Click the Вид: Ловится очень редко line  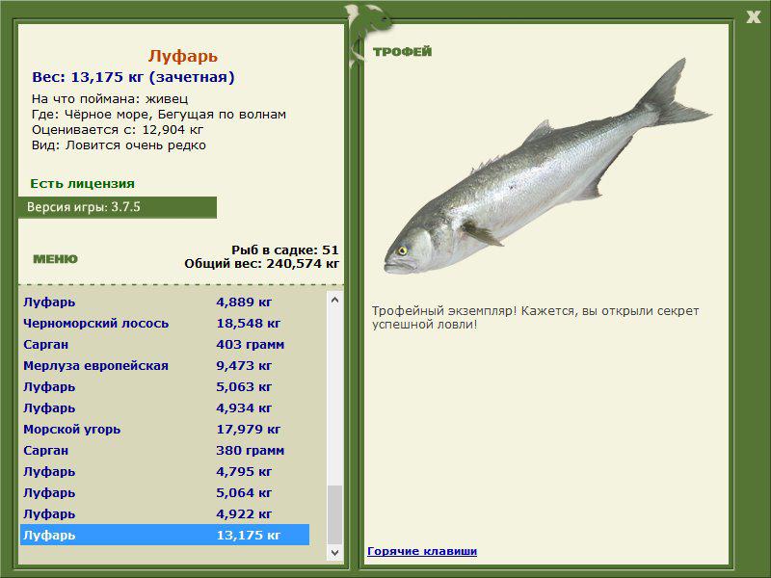pos(119,145)
